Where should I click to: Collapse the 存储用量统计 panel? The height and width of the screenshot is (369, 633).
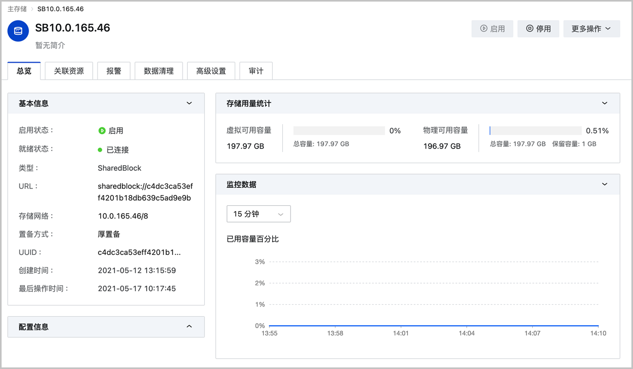coord(605,104)
